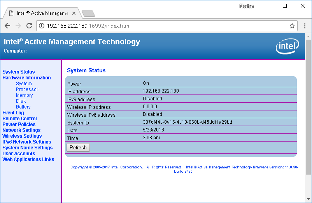
Task: Click the Refresh button
Action: click(x=78, y=147)
